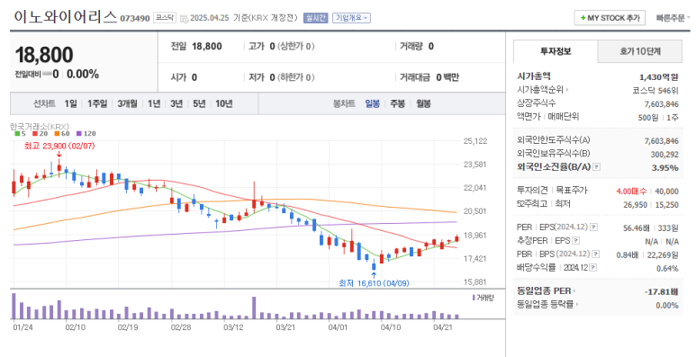The width and height of the screenshot is (696, 357).
Task: Select 1년 line chart period
Action: [x=154, y=103]
